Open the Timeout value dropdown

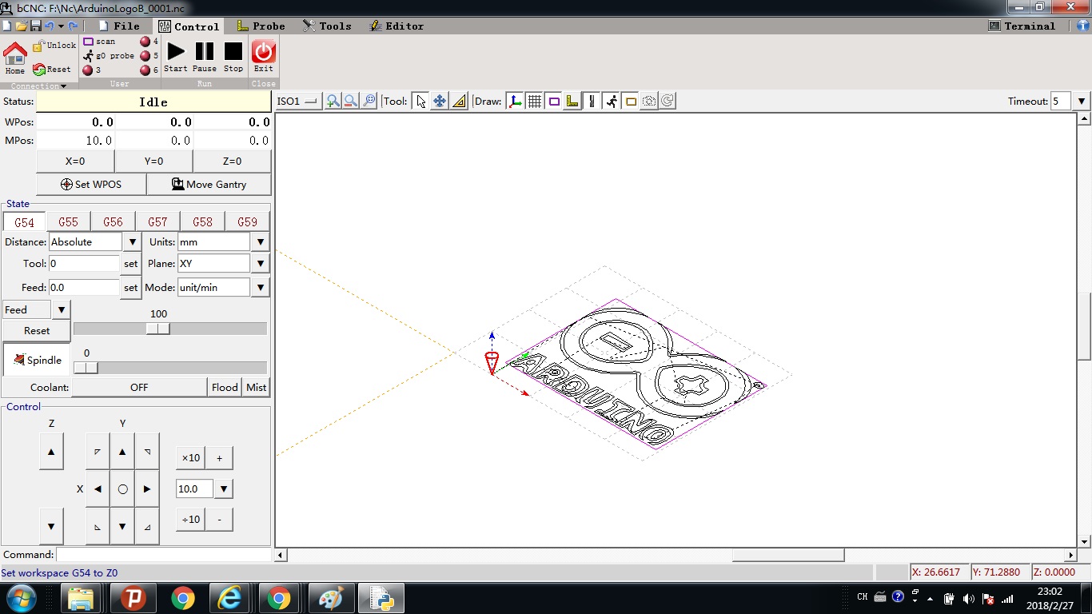[x=1082, y=101]
